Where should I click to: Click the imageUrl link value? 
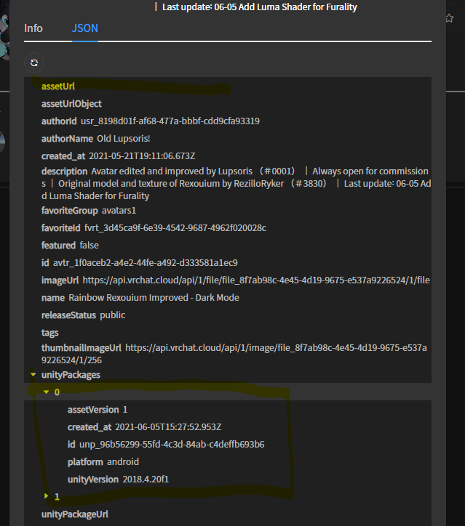[256, 280]
